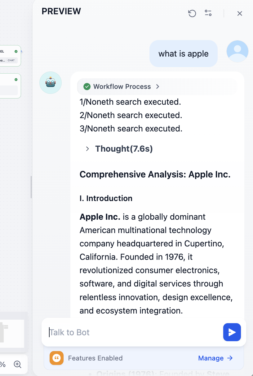
Task: Select the second workflow node below the model node
Action: pos(10,86)
